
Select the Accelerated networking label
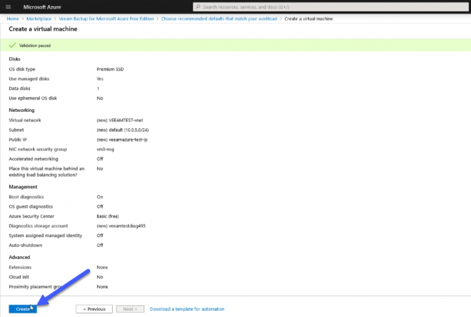33,158
